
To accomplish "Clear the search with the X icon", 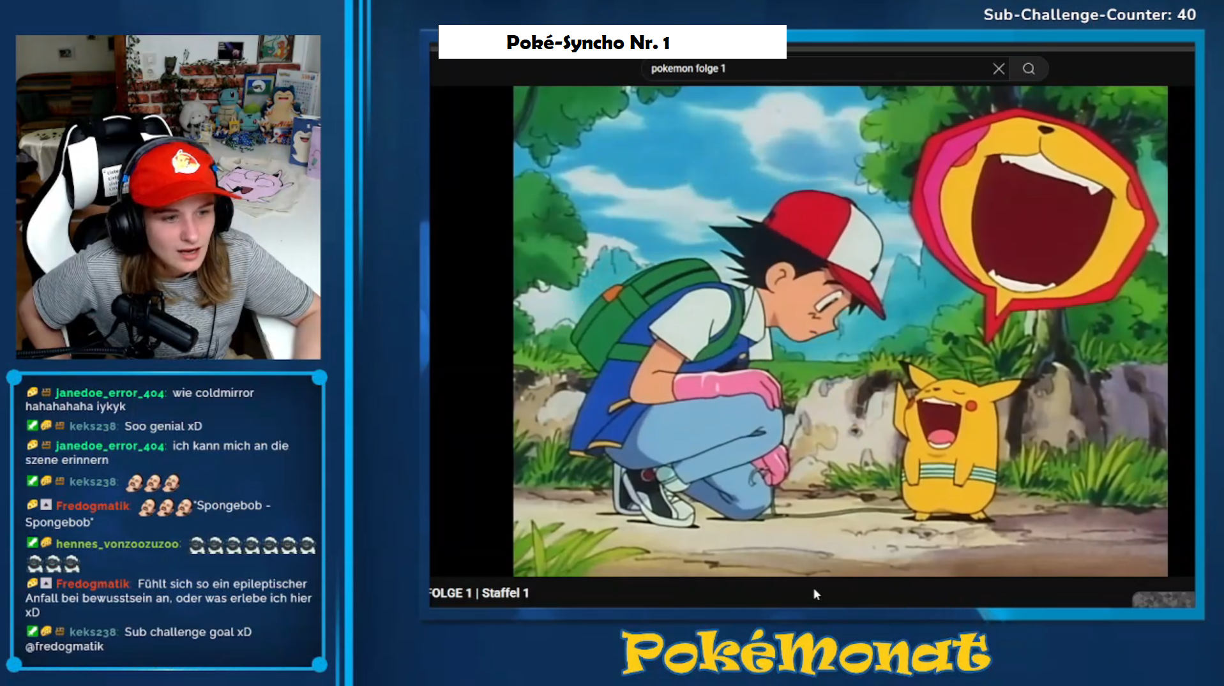I will 999,69.
